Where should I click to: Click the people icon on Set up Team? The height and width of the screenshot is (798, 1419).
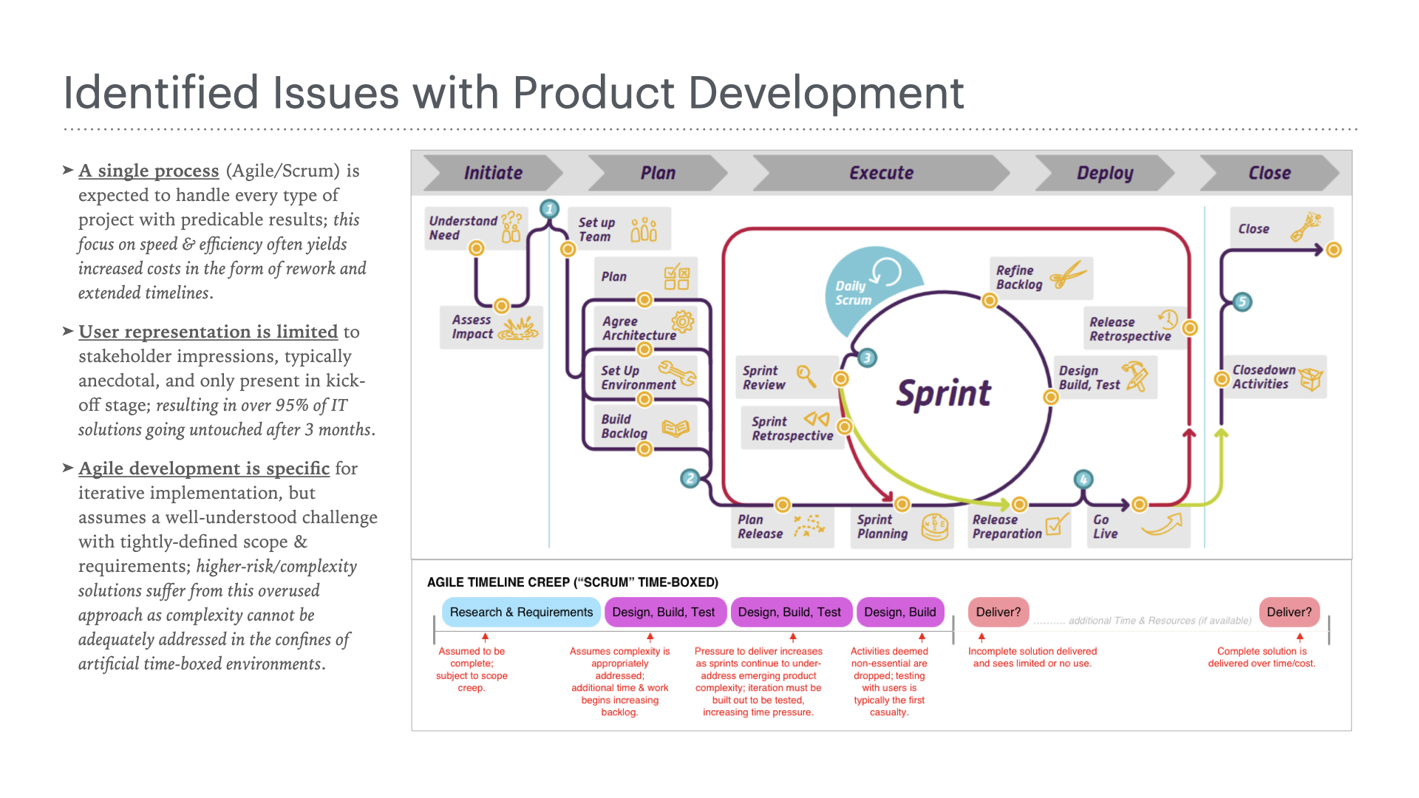click(644, 230)
